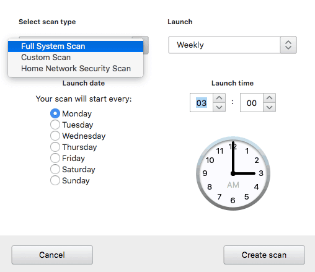Decrease the launch hour with down arrow
The height and width of the screenshot is (272, 315).
219,107
